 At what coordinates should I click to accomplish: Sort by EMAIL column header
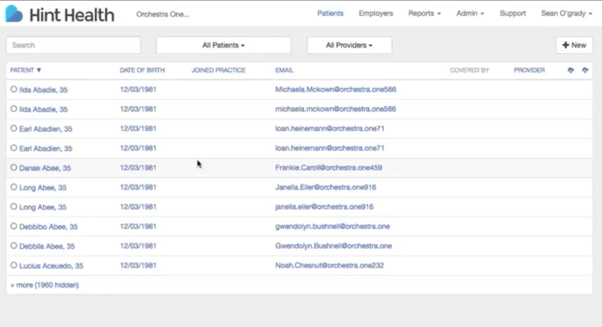(x=285, y=70)
